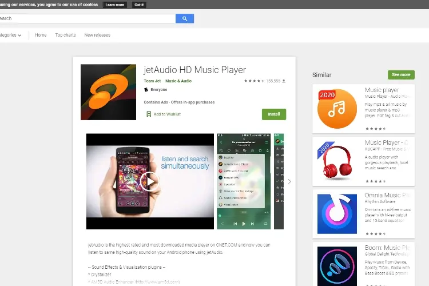The image size is (429, 286).
Task: Click the jetAudio HD Music Player heading
Action: coord(195,70)
